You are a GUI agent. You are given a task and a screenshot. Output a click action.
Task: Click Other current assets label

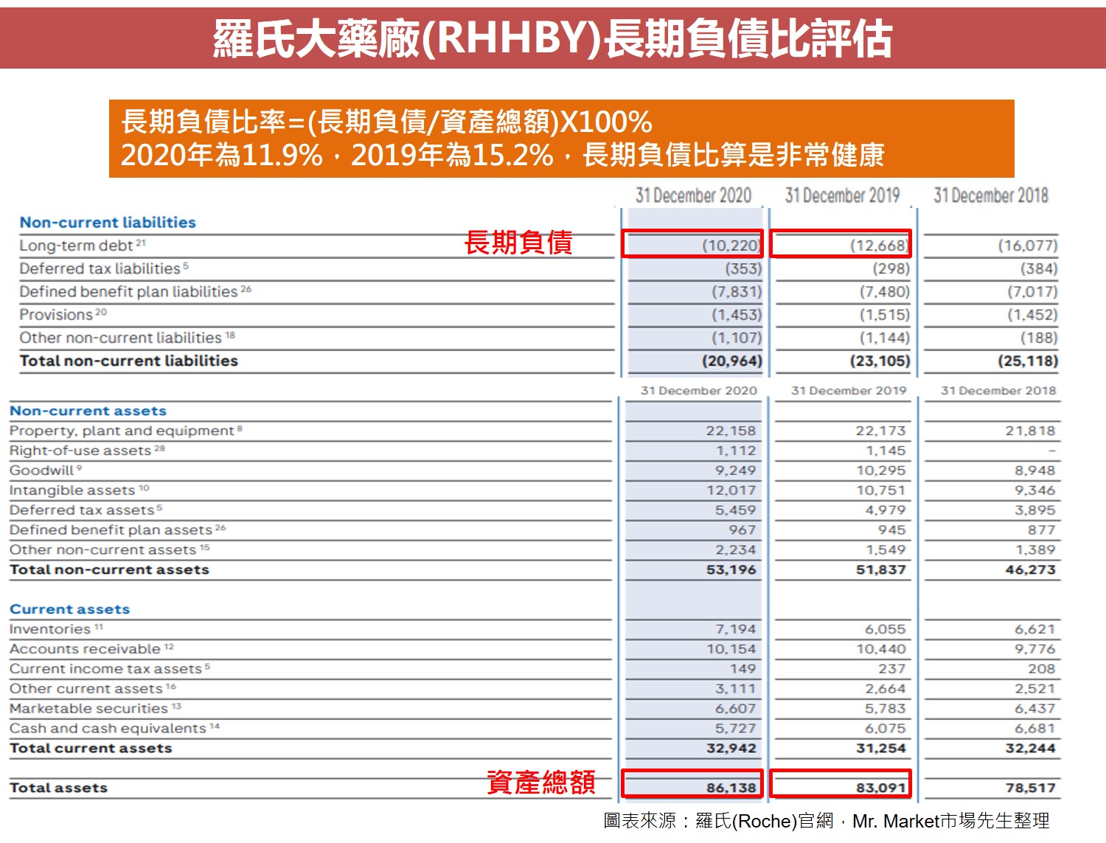93,689
